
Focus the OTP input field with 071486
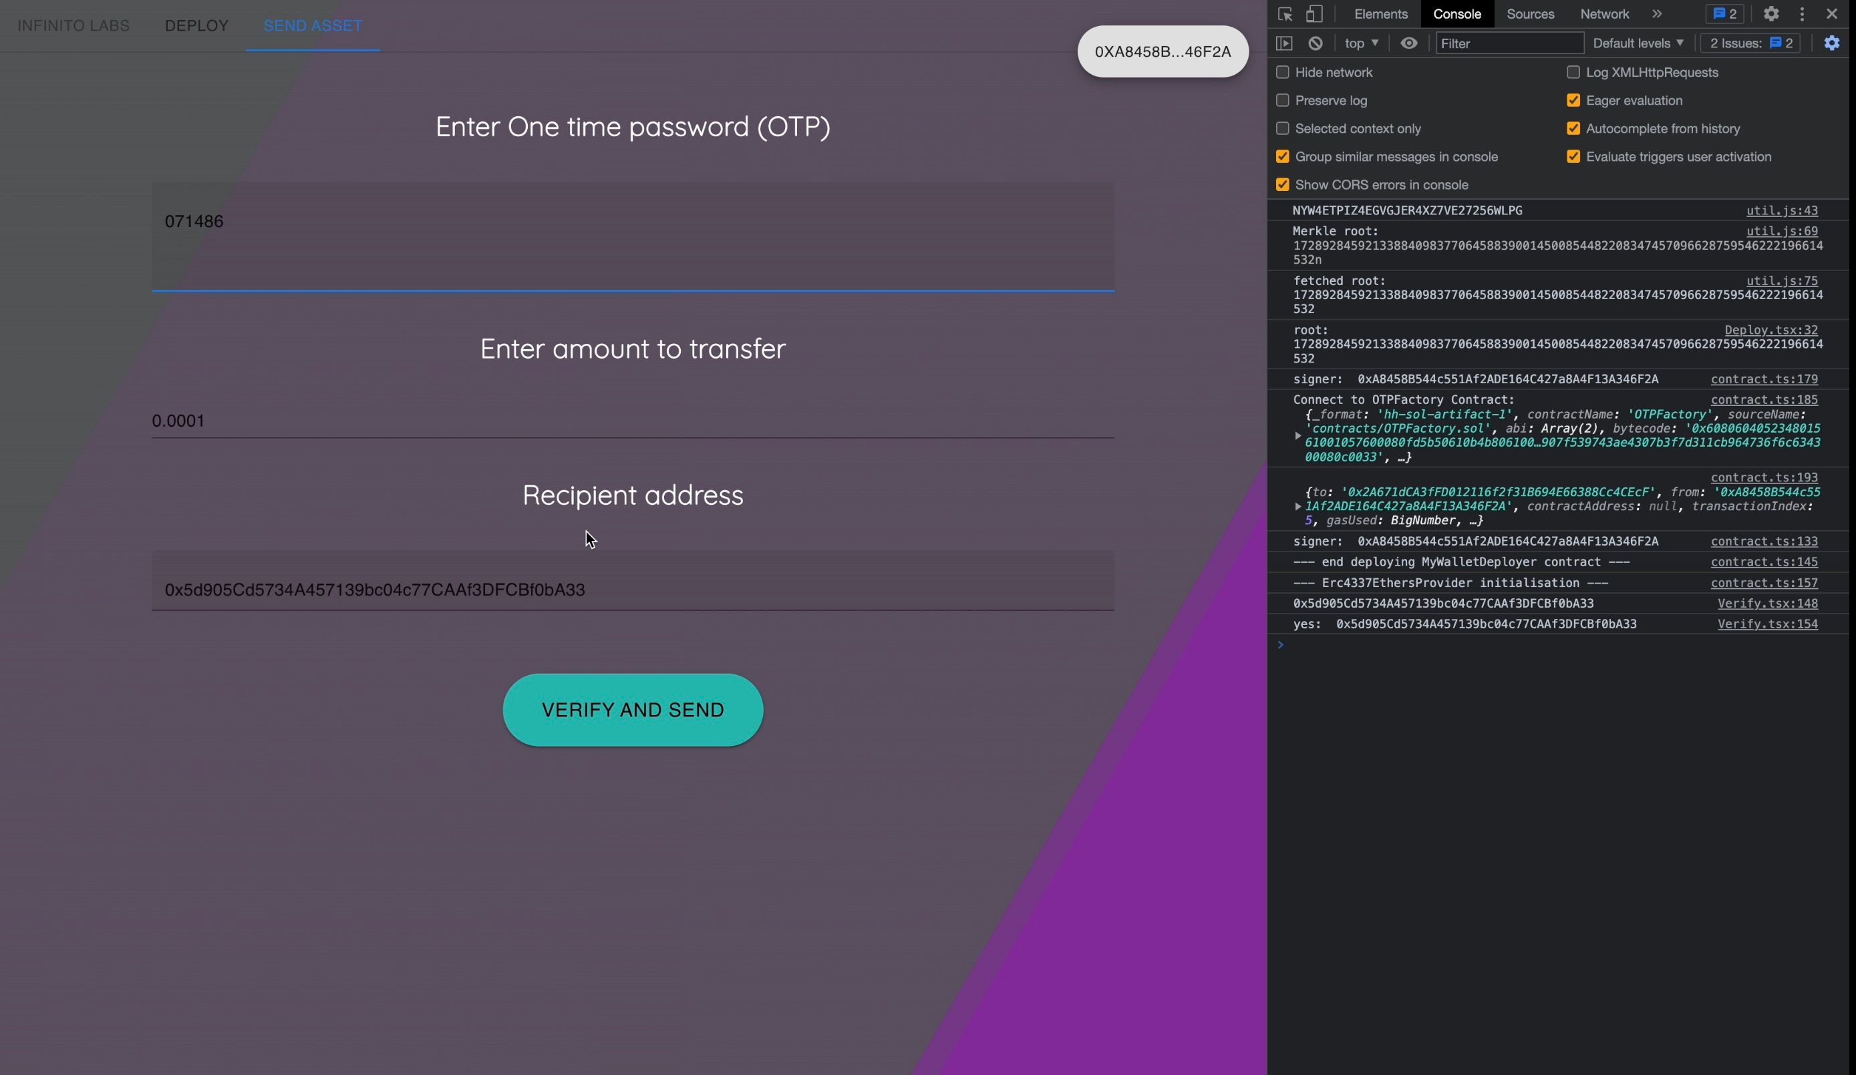coord(633,236)
